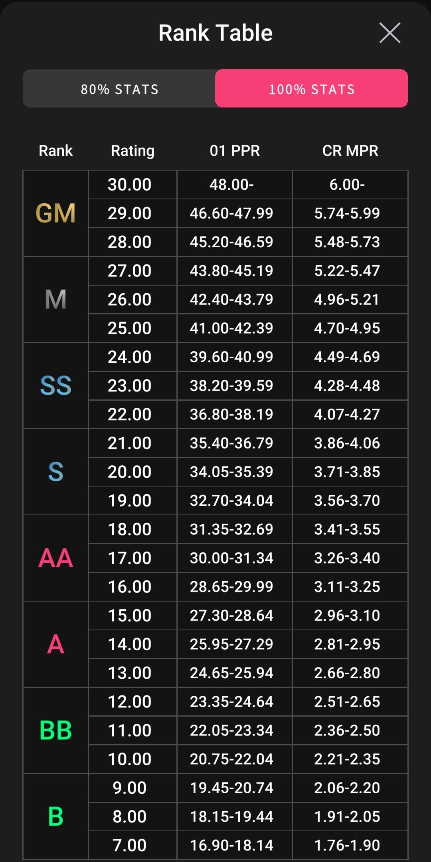
Task: Tap the 46.60-47.99 PPR cell
Action: coord(231,213)
